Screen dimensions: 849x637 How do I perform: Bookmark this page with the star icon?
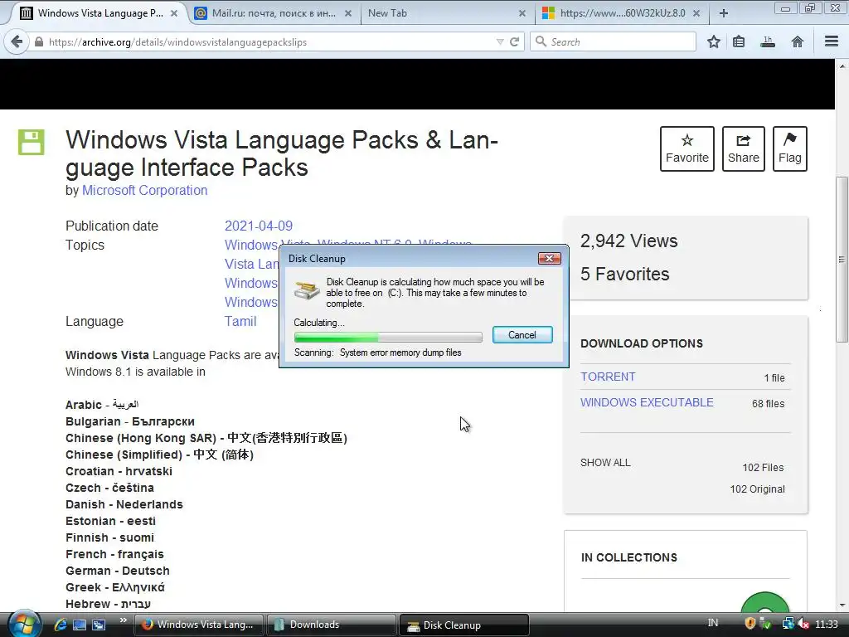(x=714, y=41)
